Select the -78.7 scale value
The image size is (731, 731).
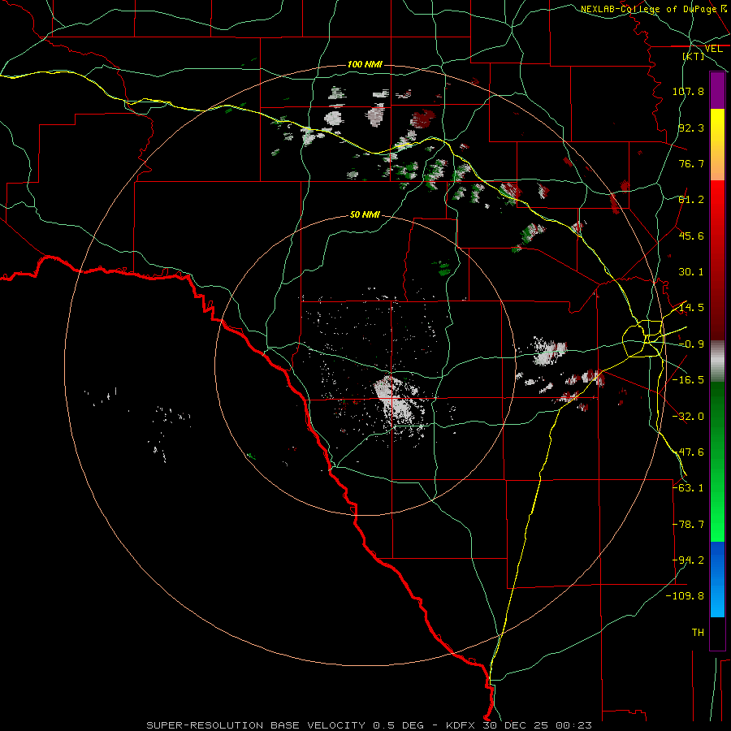click(x=688, y=525)
